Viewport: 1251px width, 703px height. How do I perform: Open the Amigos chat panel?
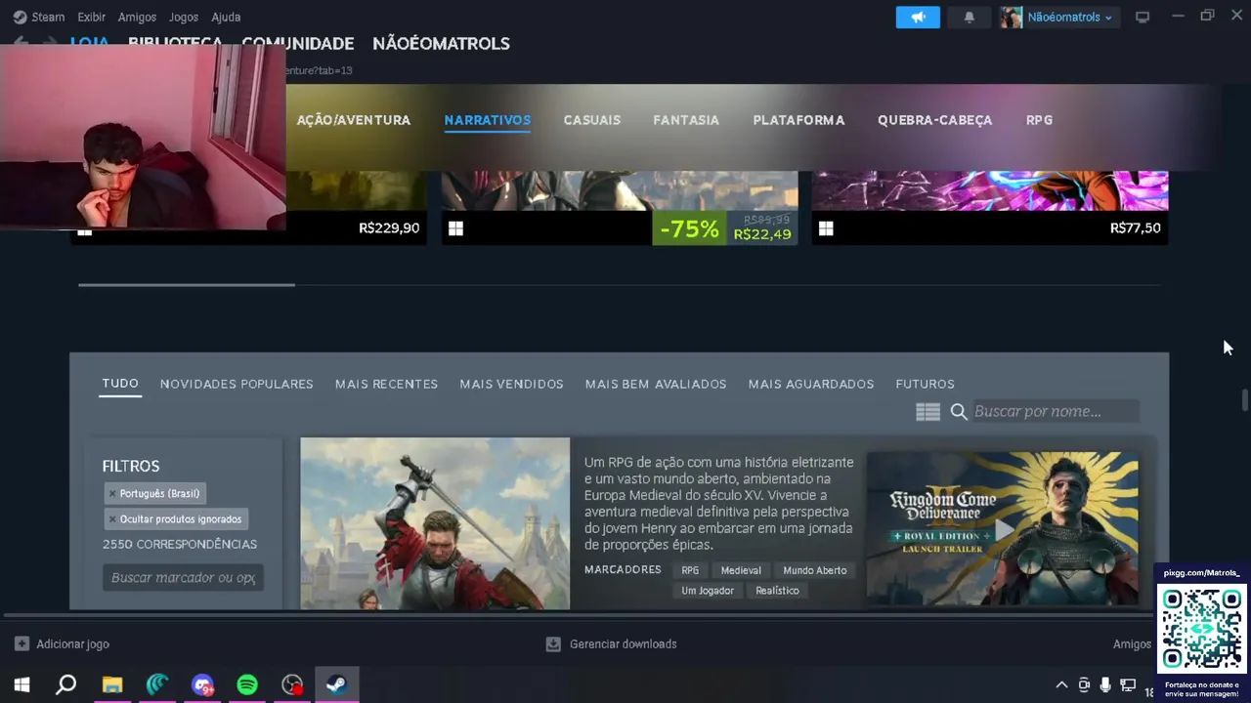1132,644
